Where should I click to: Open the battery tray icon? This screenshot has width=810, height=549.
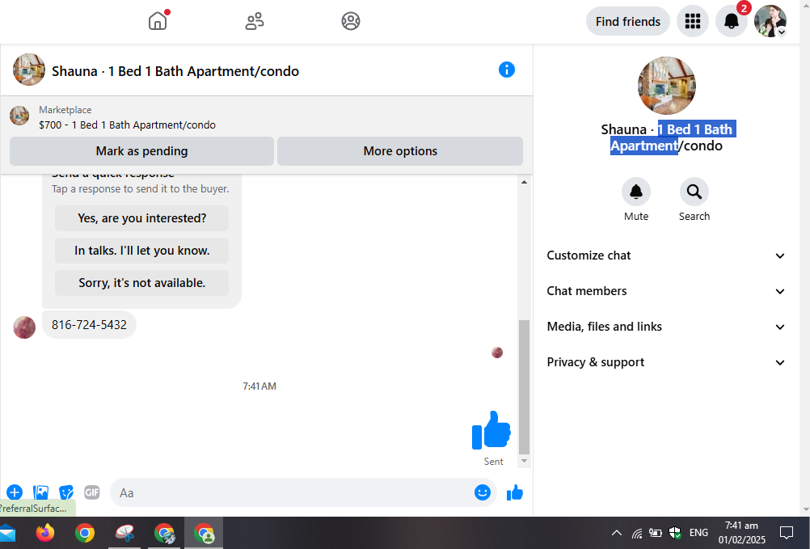tap(656, 533)
